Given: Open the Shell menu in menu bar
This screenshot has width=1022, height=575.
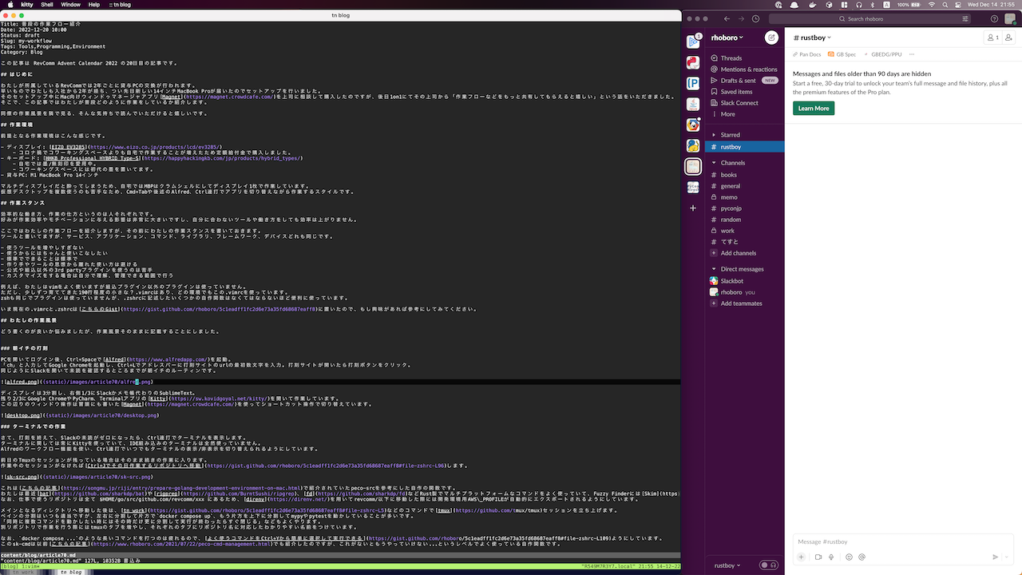Looking at the screenshot, I should 46,5.
